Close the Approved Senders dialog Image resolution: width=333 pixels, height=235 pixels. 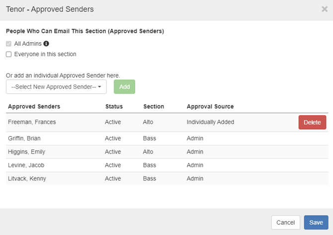(325, 9)
